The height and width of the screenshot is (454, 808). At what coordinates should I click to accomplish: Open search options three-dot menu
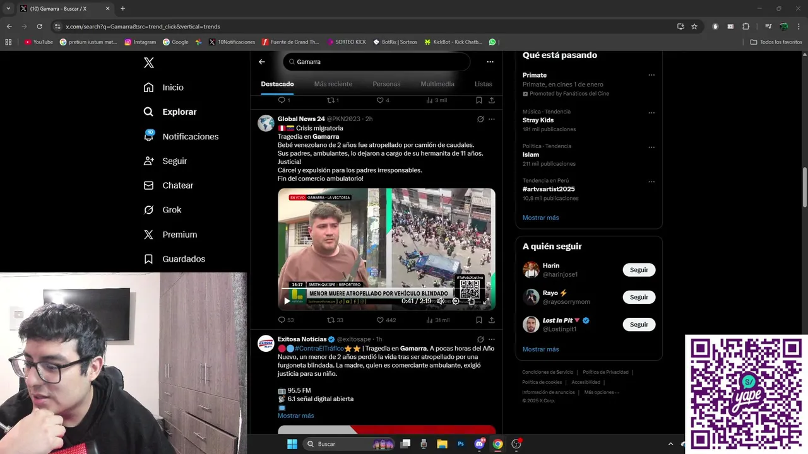point(490,62)
